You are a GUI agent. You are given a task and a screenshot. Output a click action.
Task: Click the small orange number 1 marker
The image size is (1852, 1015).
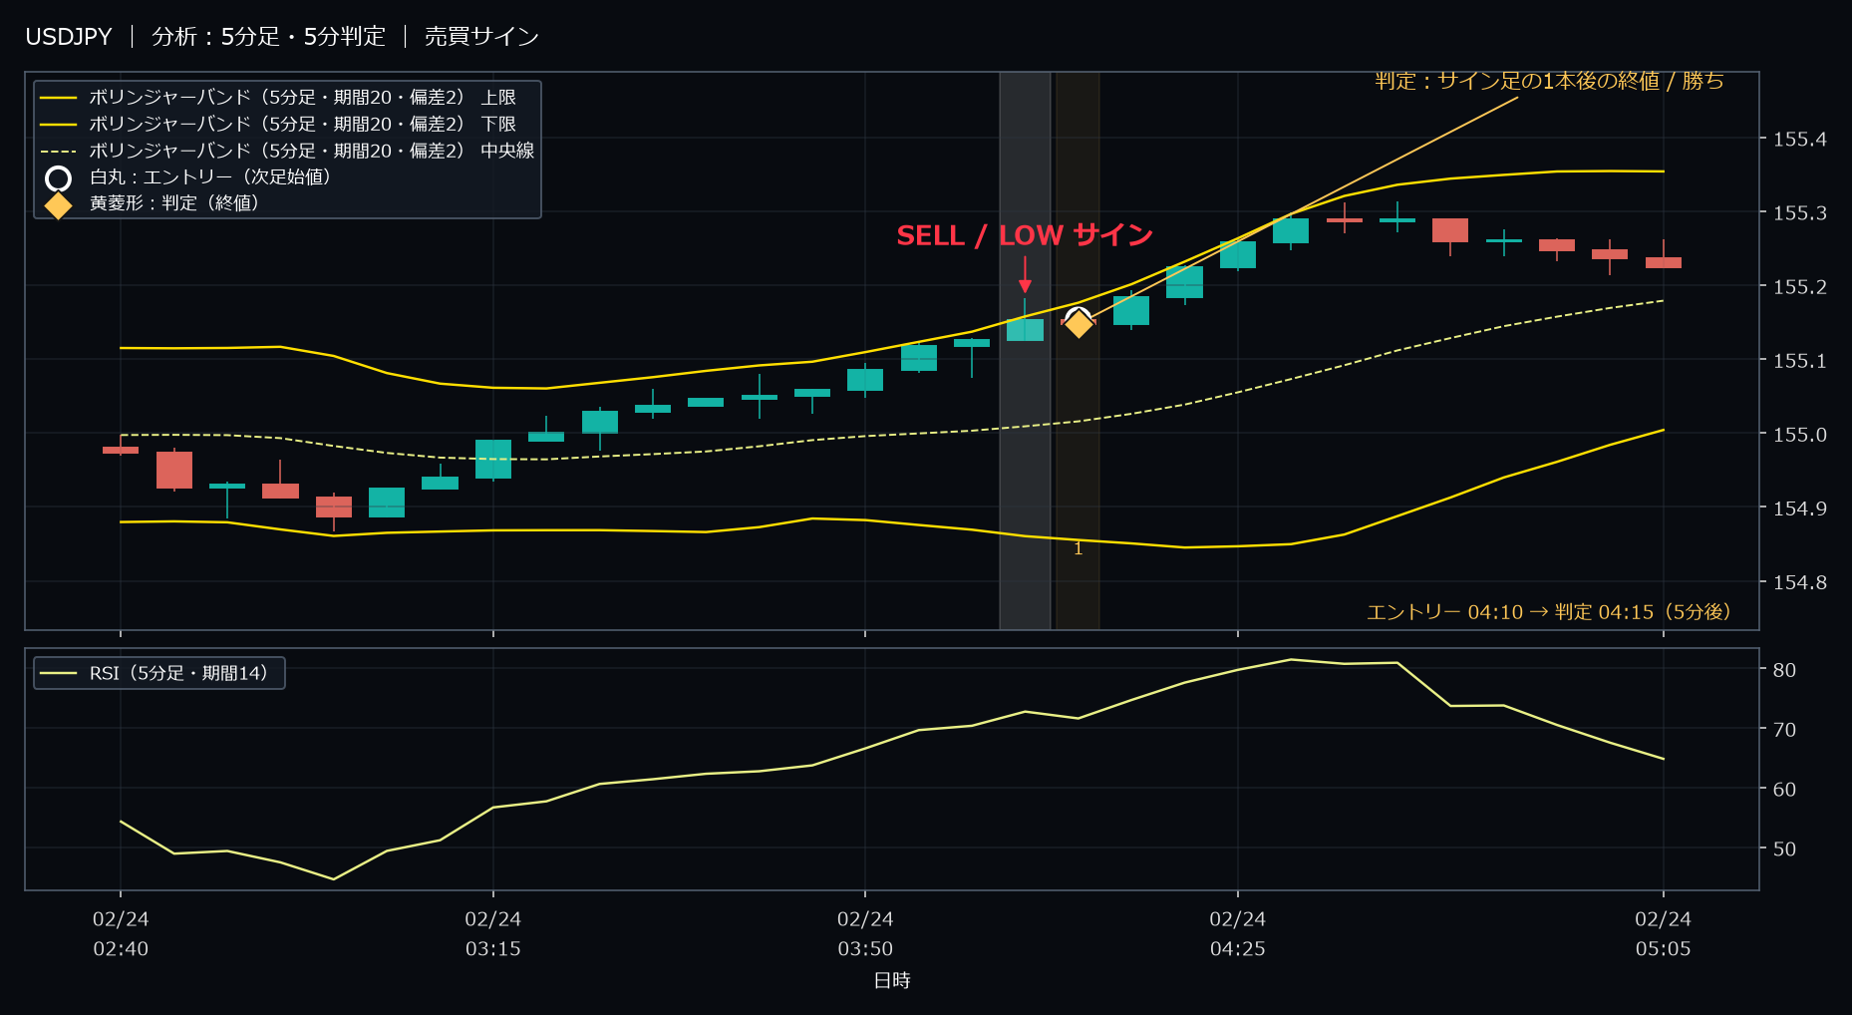pyautogui.click(x=1078, y=549)
